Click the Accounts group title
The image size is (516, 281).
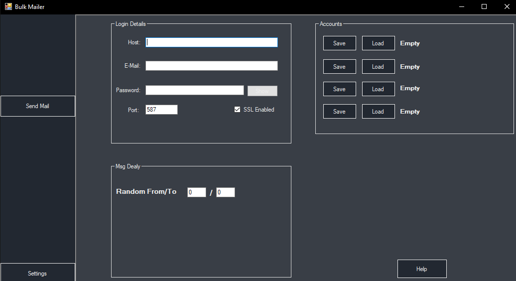pos(331,24)
